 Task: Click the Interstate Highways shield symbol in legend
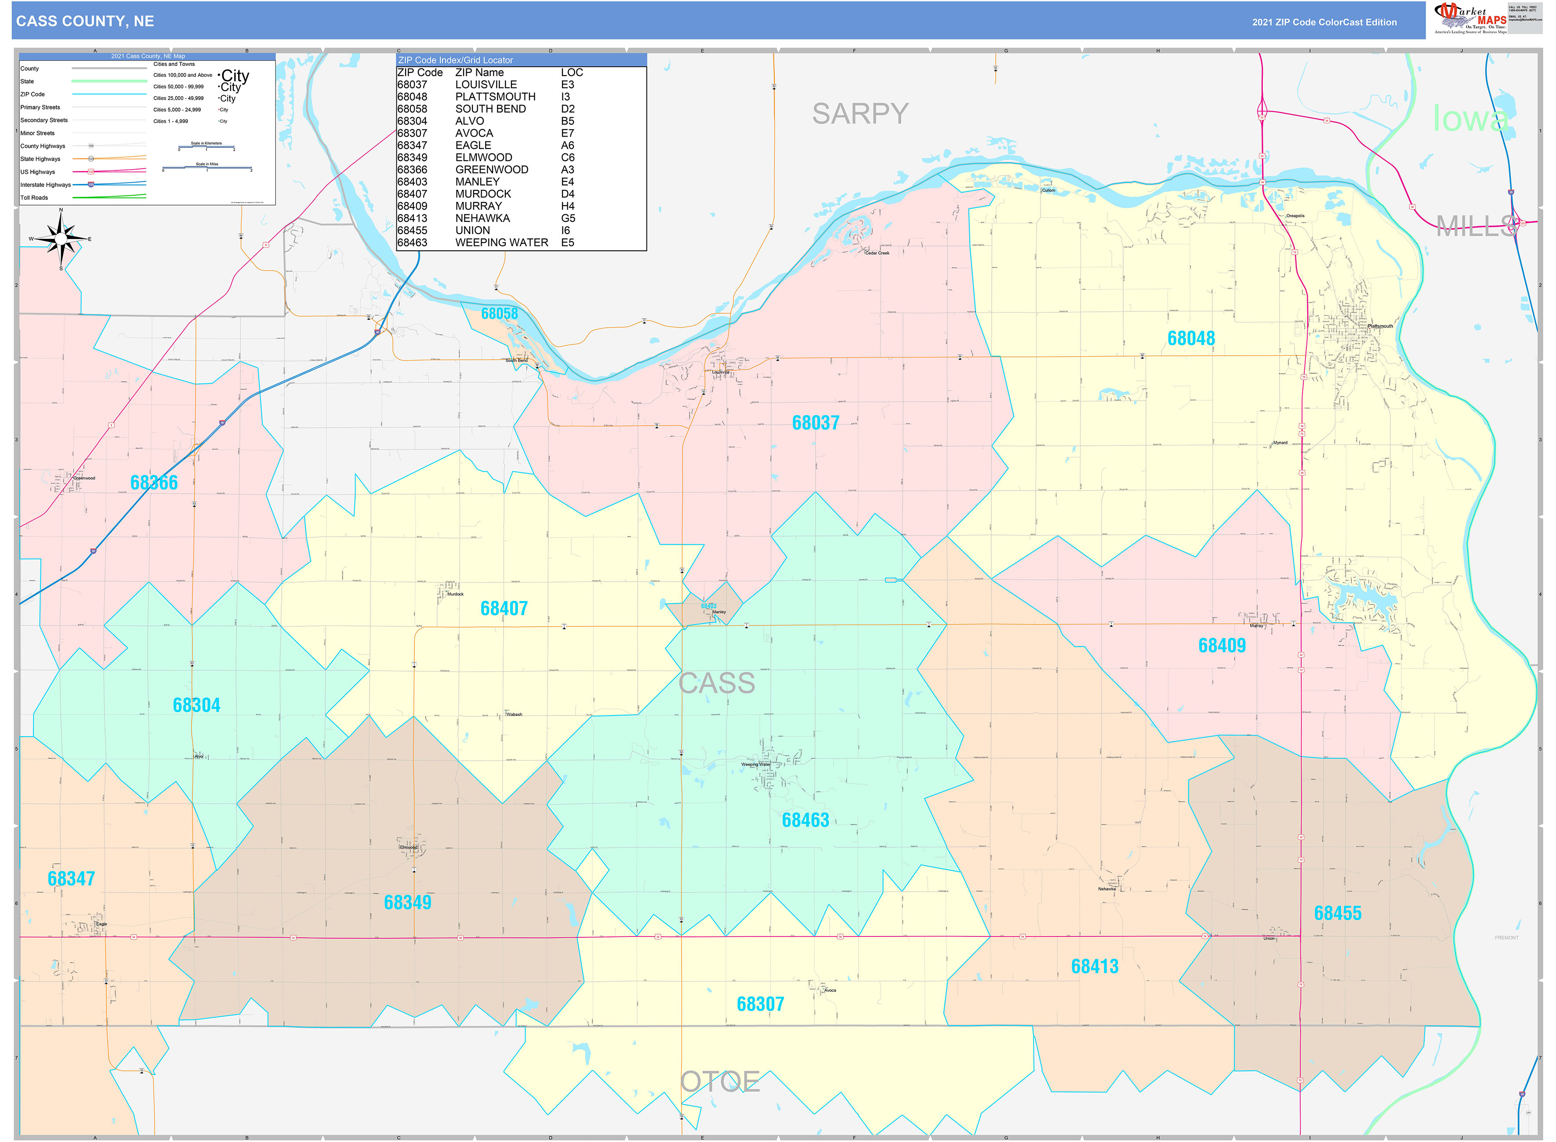pyautogui.click(x=91, y=184)
